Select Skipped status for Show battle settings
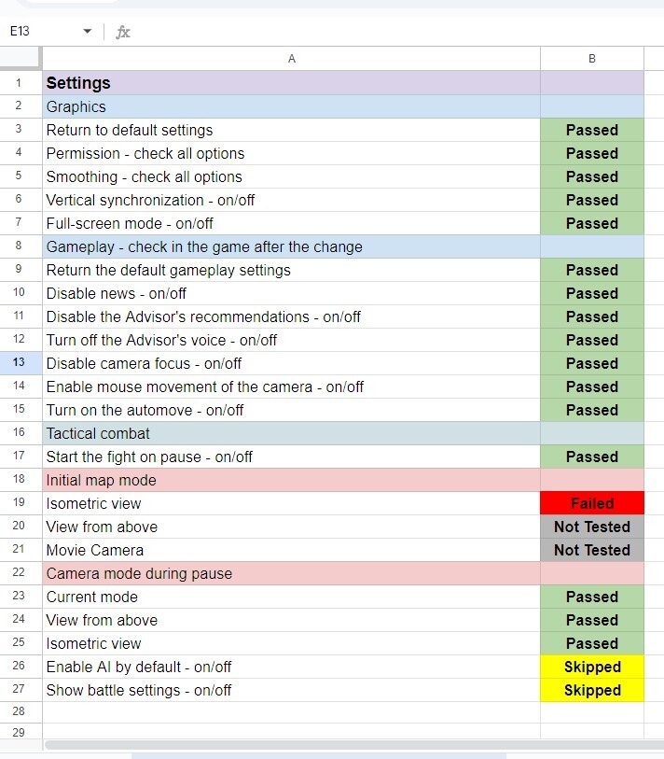Image resolution: width=664 pixels, height=759 pixels. pos(592,690)
